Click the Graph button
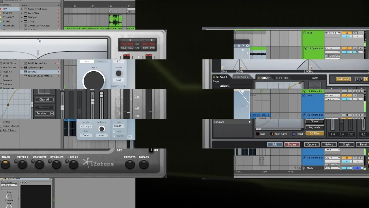The width and height of the screenshot is (369, 208). click(346, 144)
